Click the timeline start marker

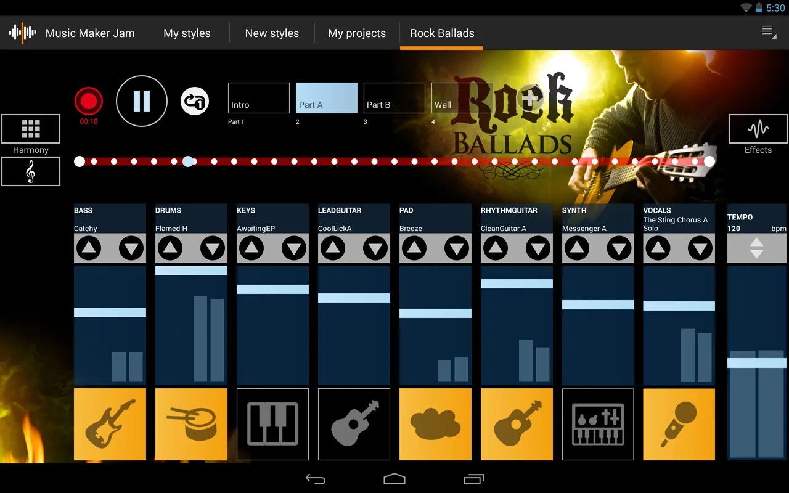point(80,161)
